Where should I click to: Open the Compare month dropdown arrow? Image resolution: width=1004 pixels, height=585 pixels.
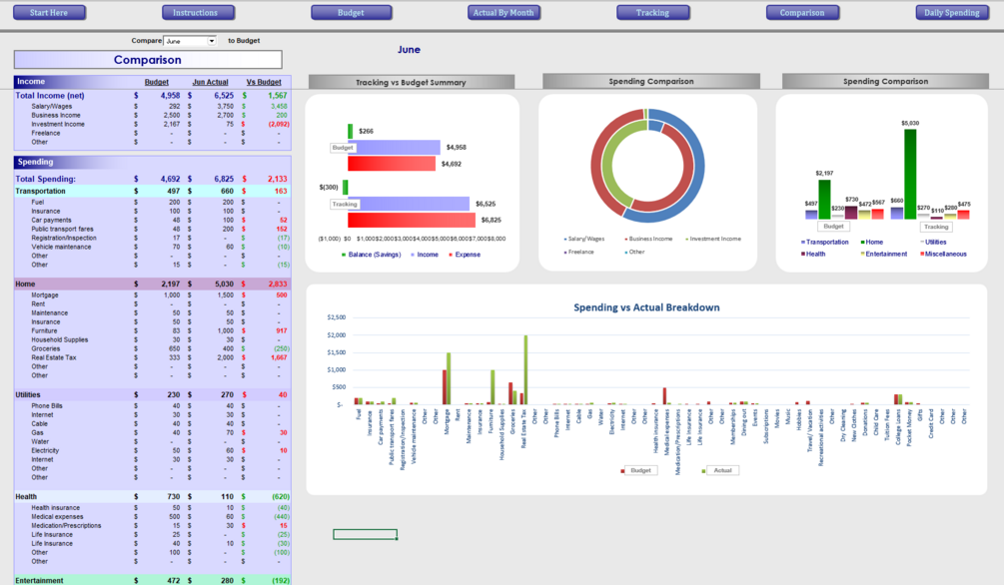click(212, 41)
